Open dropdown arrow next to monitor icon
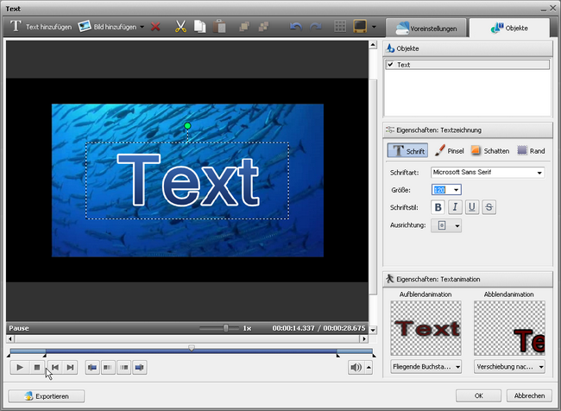The height and width of the screenshot is (411, 561). [x=374, y=27]
